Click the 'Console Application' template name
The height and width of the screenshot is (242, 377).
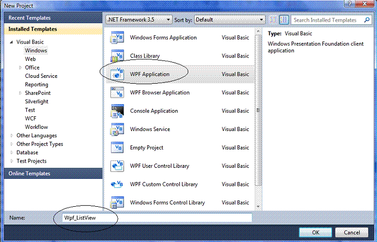pyautogui.click(x=154, y=111)
